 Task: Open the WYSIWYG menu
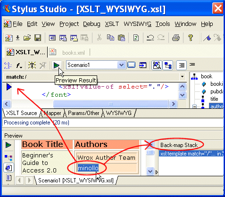pos(137,24)
